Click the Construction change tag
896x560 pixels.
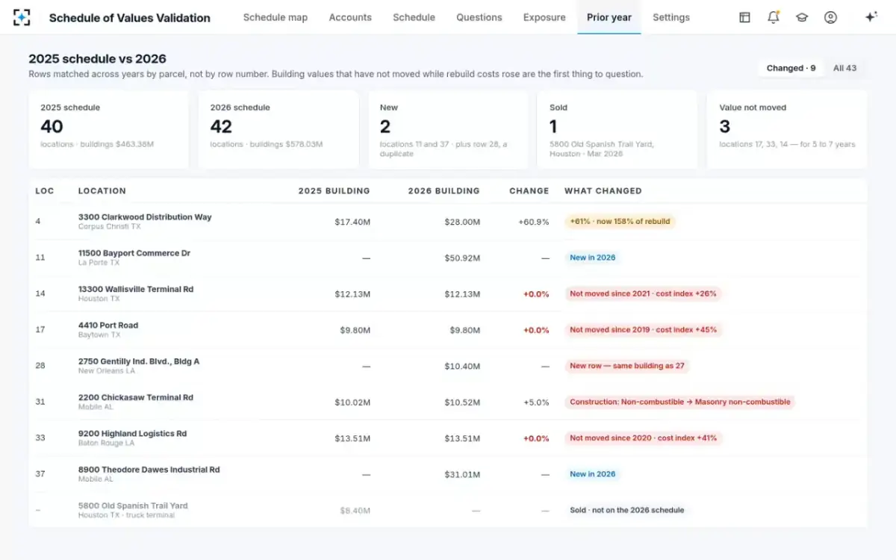click(679, 402)
